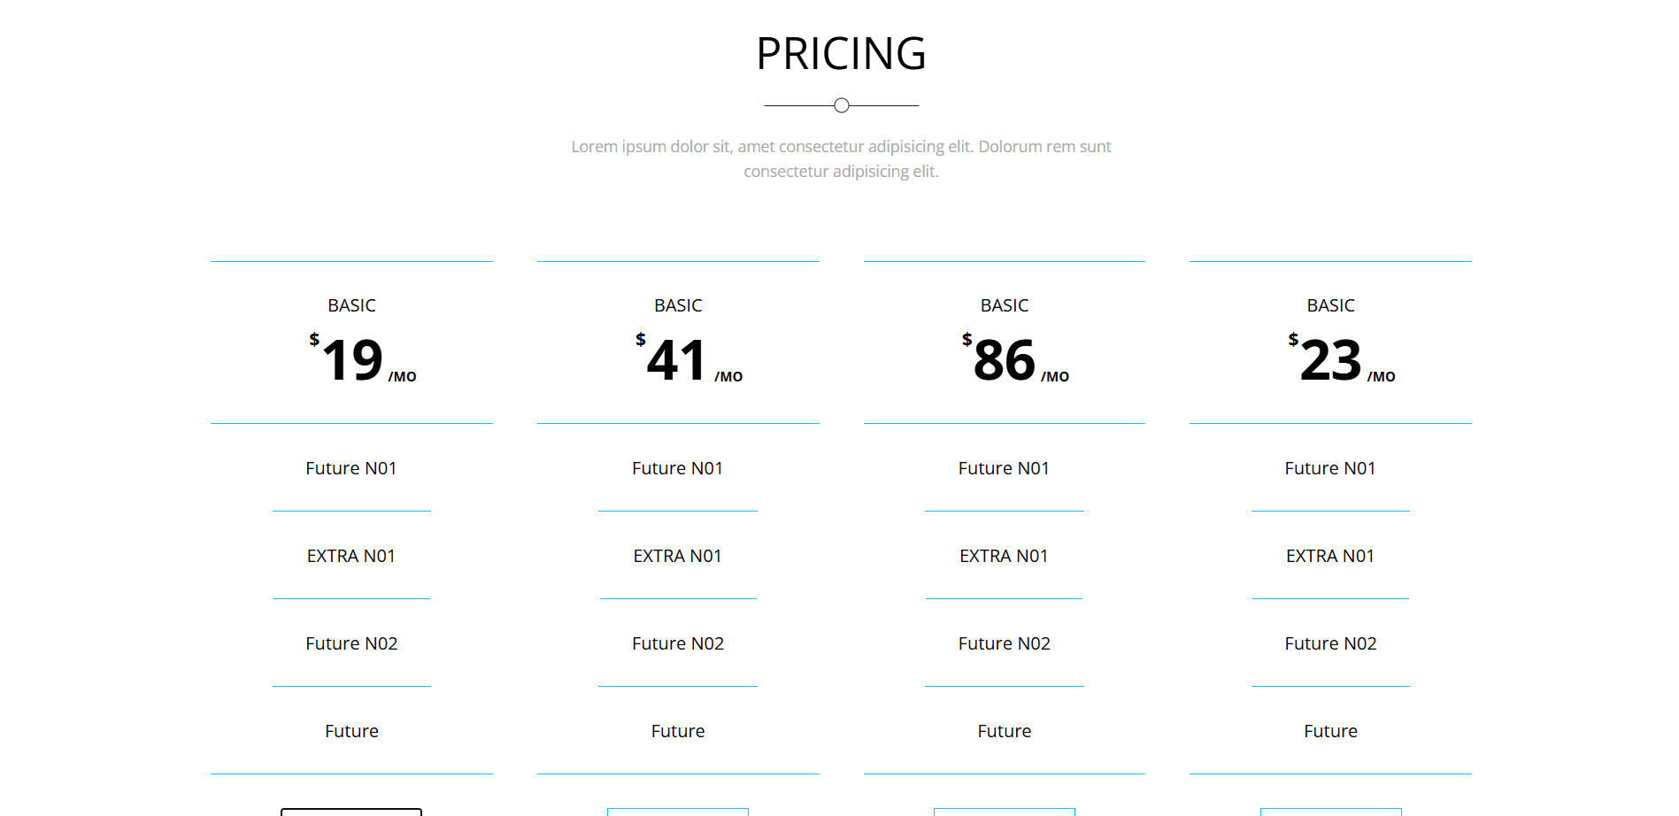Click the outlined button below the $19 plan
The image size is (1679, 816).
(350, 810)
